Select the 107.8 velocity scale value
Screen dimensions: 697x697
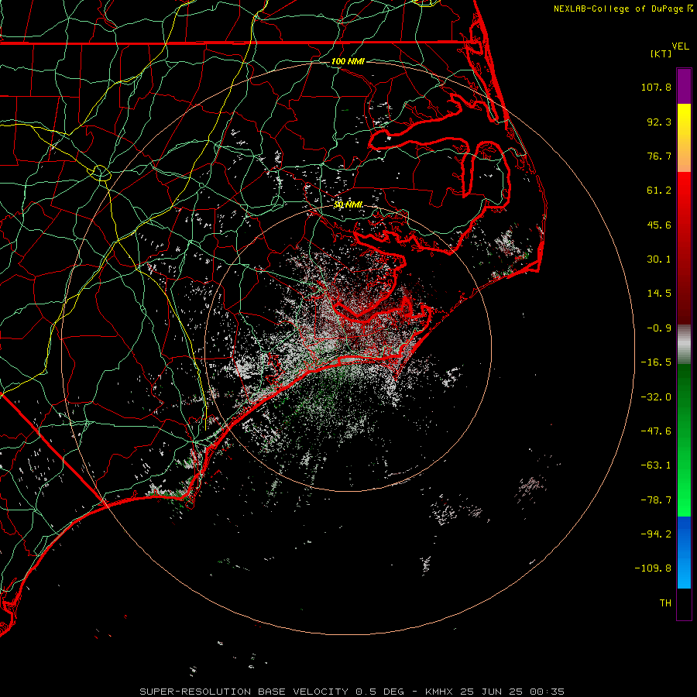click(656, 87)
